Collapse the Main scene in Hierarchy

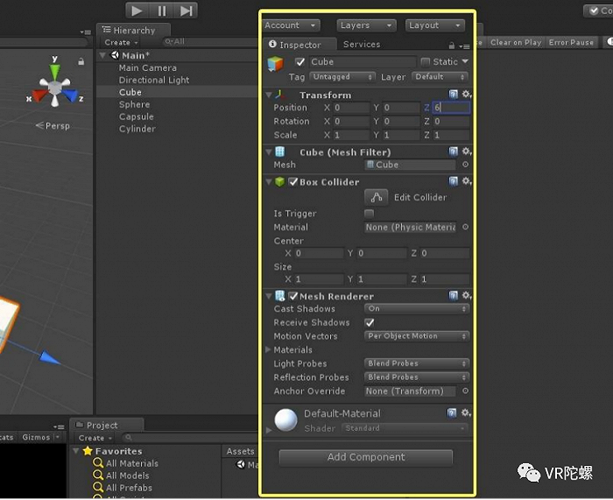point(102,55)
